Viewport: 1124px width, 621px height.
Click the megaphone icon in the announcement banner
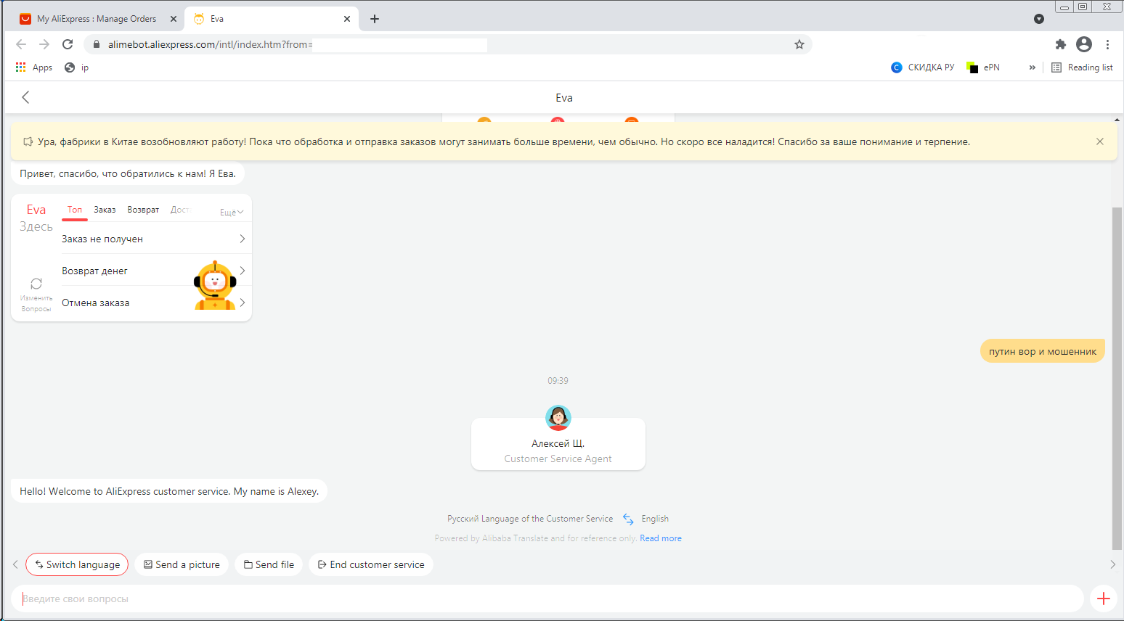[x=28, y=141]
